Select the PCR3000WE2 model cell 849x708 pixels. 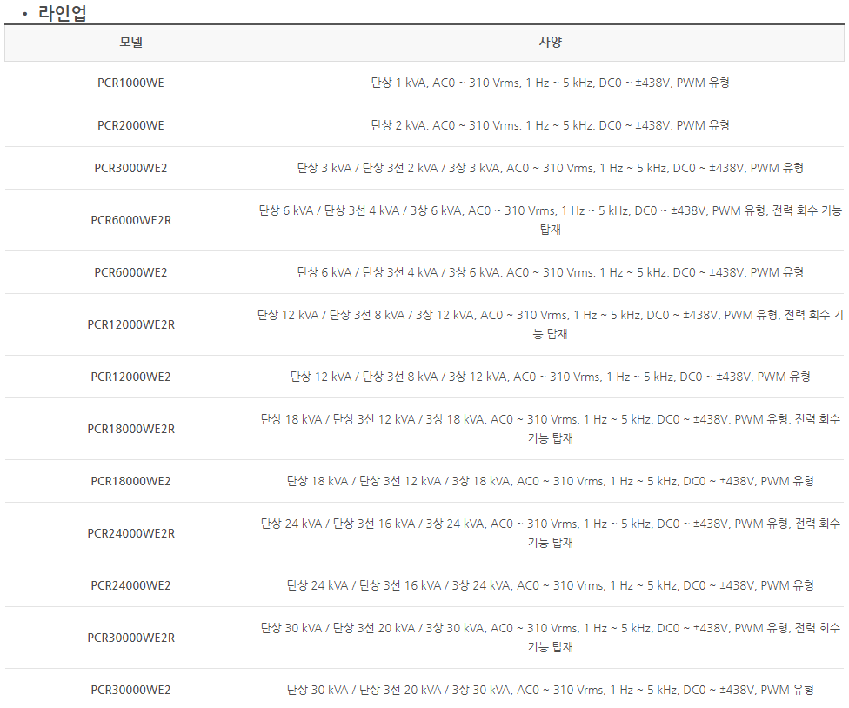pyautogui.click(x=130, y=169)
